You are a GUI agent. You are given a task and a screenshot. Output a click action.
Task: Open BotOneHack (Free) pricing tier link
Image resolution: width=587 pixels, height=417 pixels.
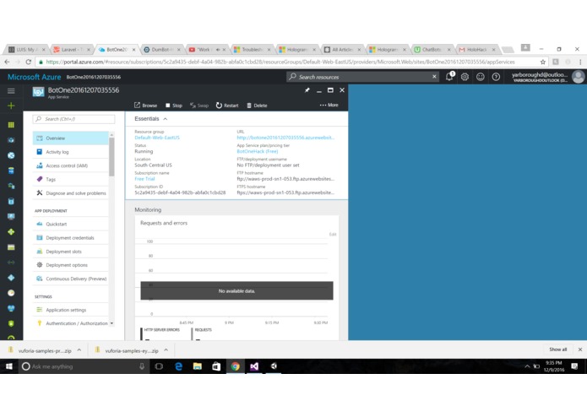click(258, 151)
